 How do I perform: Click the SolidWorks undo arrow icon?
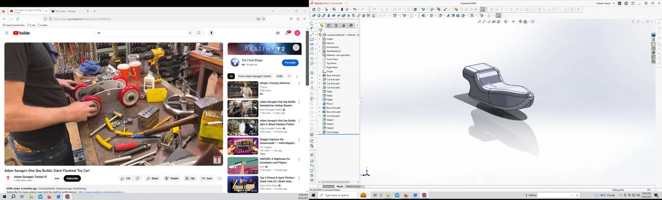[x=354, y=10]
